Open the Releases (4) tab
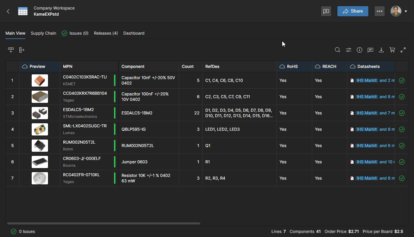Image resolution: width=414 pixels, height=237 pixels. point(106,33)
